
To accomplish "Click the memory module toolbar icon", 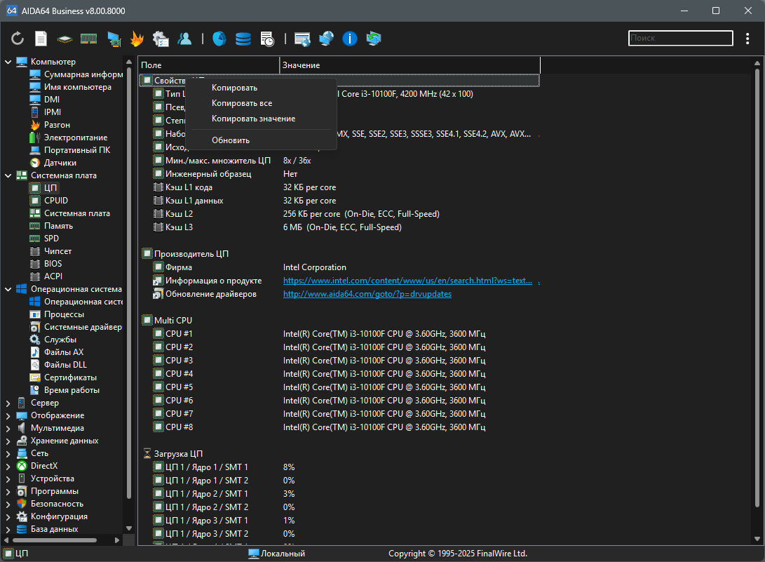I will (88, 38).
